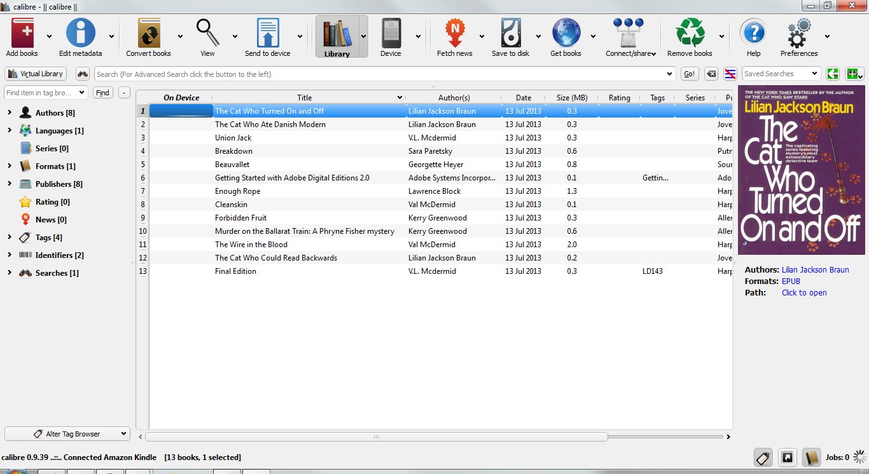This screenshot has height=474, width=869.
Task: Follow the Click to open path link
Action: pyautogui.click(x=804, y=292)
